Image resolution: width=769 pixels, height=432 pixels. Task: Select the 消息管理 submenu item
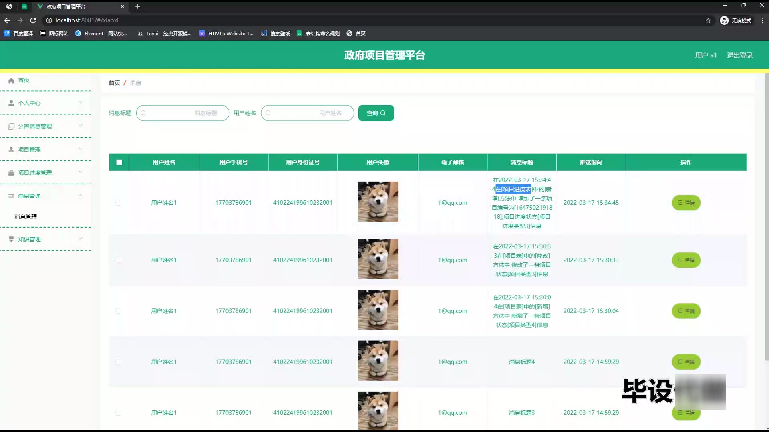[26, 217]
